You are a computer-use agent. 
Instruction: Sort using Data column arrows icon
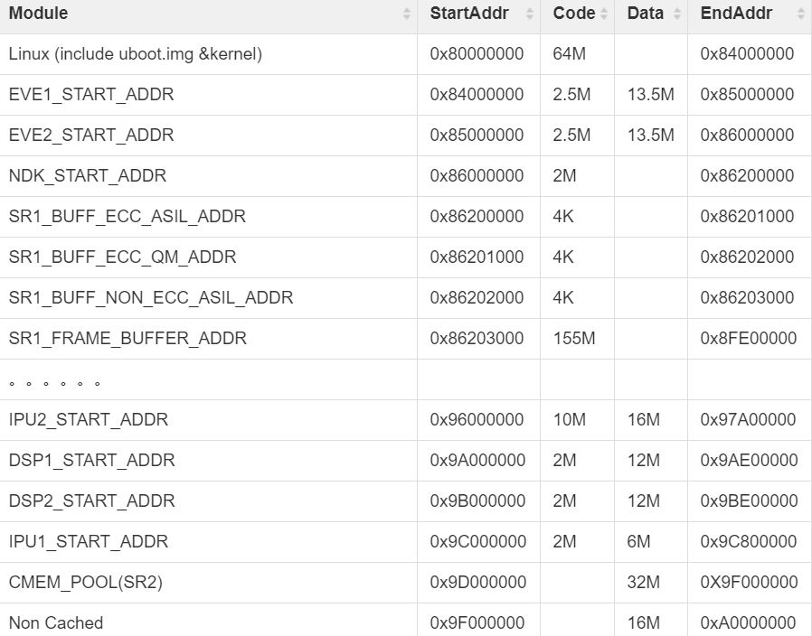coord(677,14)
